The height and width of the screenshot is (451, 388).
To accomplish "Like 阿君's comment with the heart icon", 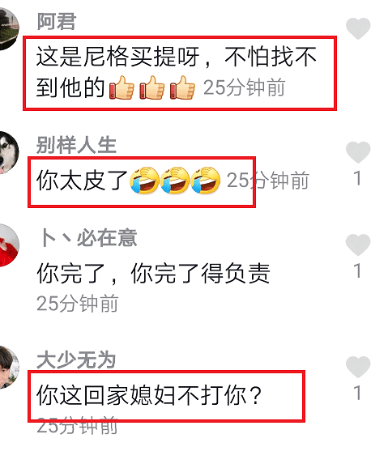I will [x=358, y=28].
